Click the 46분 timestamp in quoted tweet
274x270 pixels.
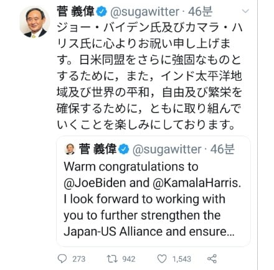(222, 149)
